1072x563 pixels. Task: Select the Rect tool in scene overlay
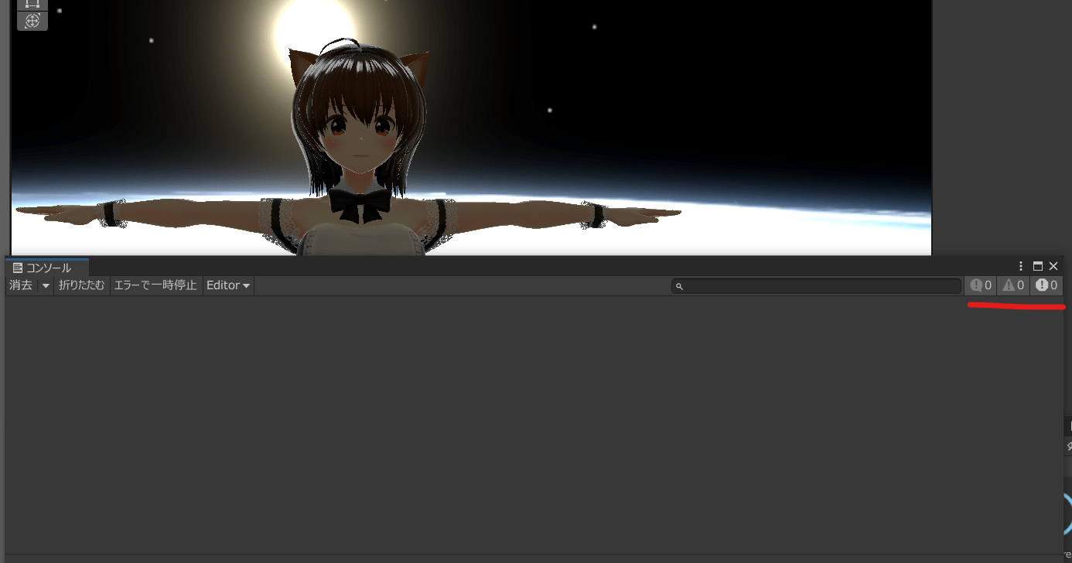tap(32, 4)
